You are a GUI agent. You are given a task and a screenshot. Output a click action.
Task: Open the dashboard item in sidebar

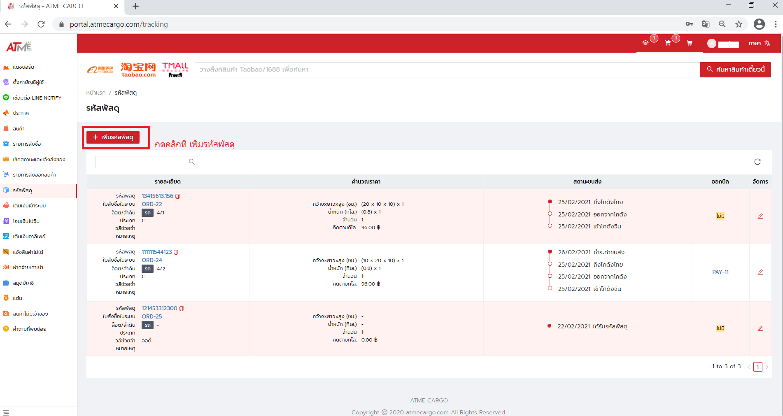pyautogui.click(x=23, y=67)
